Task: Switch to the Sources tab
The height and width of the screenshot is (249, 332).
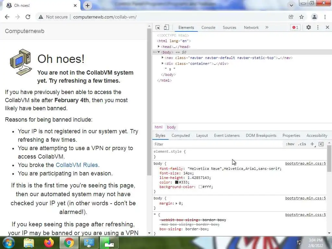Action: pyautogui.click(x=229, y=27)
